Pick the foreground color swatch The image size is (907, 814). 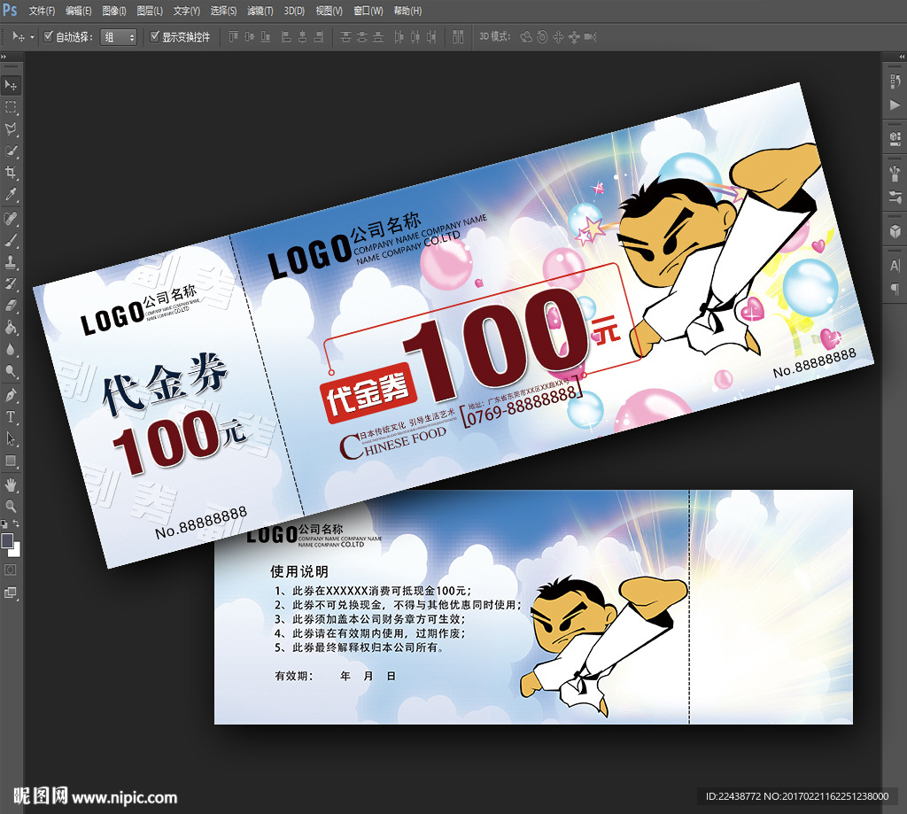(x=7, y=540)
